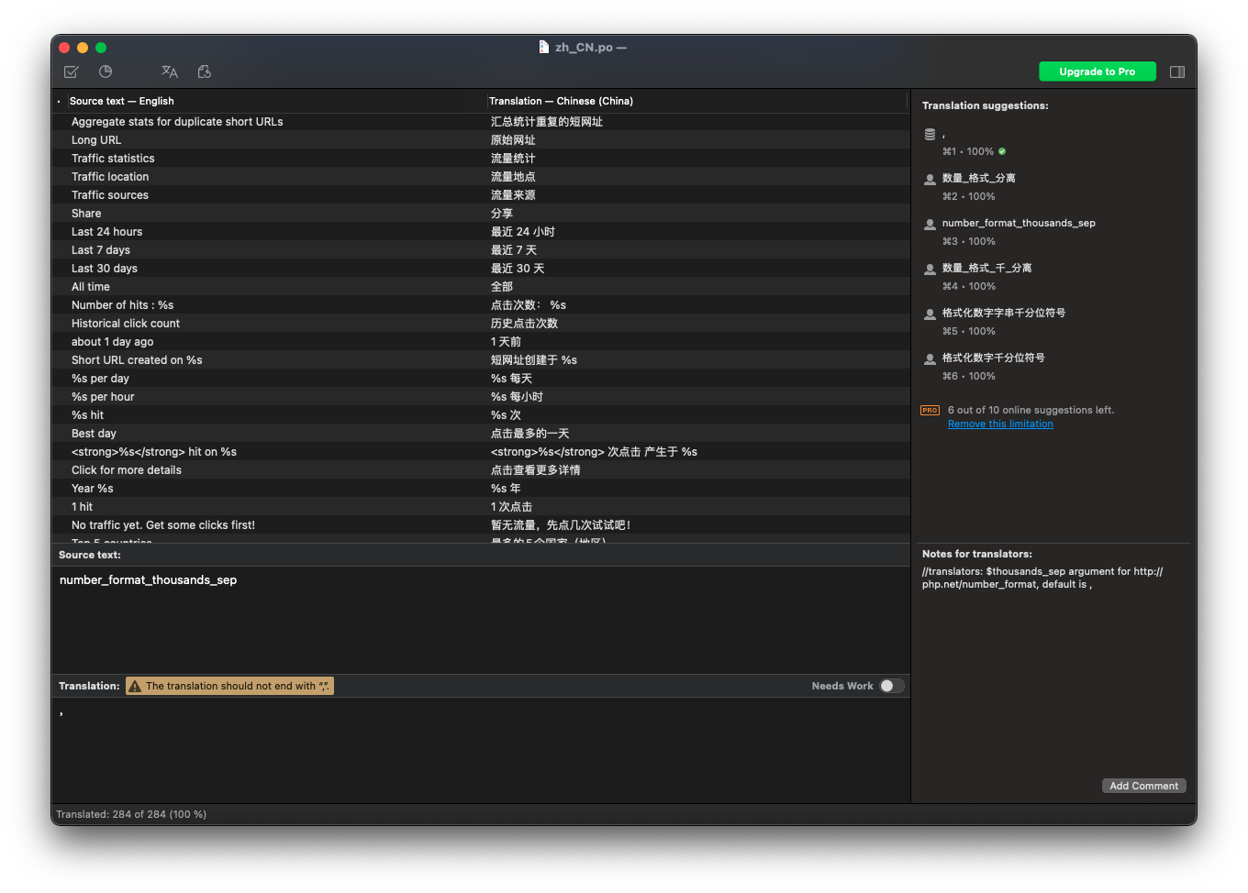1248x893 pixels.
Task: Click into the translation text field
Action: point(481,750)
